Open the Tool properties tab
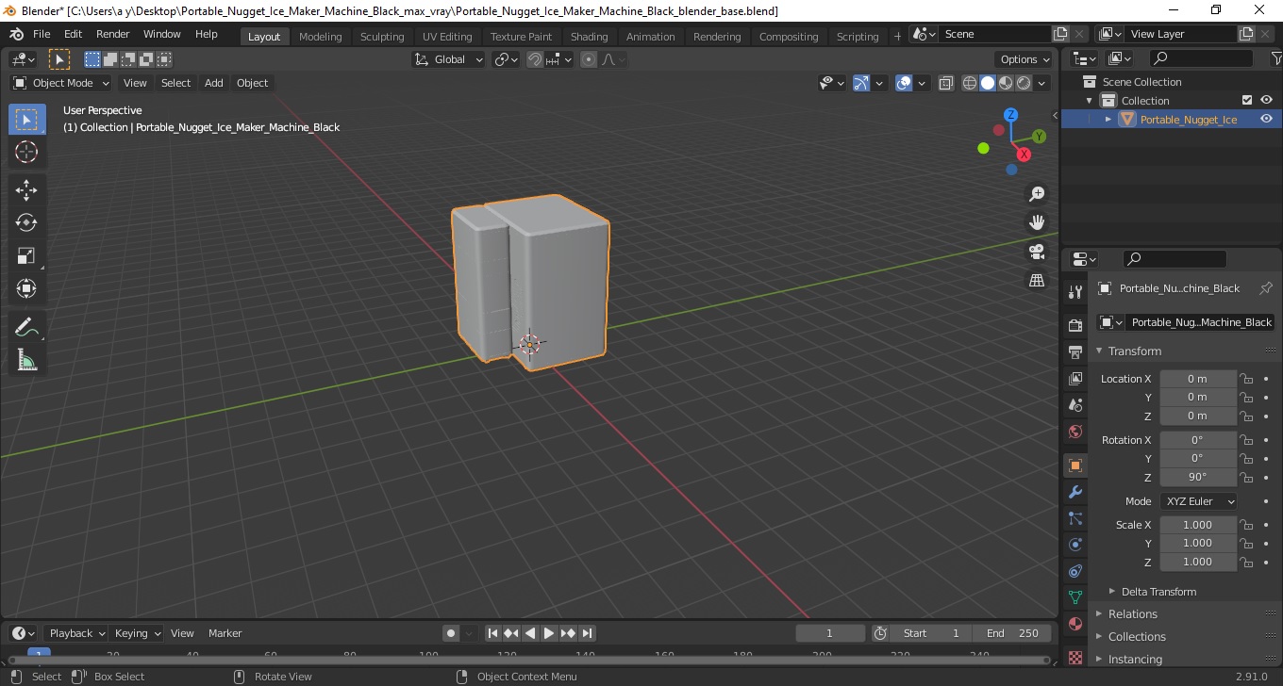1283x686 pixels. (1075, 292)
